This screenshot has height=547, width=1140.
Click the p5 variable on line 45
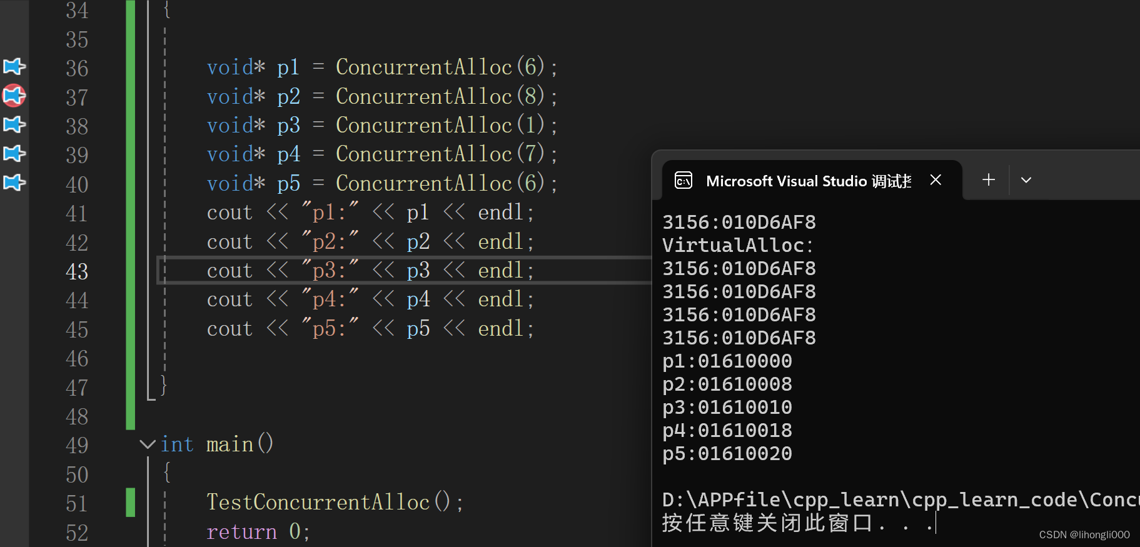click(x=418, y=329)
